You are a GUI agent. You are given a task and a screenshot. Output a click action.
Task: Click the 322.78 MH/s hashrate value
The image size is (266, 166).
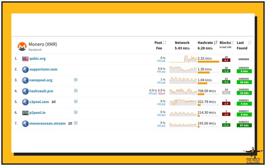[207, 102]
